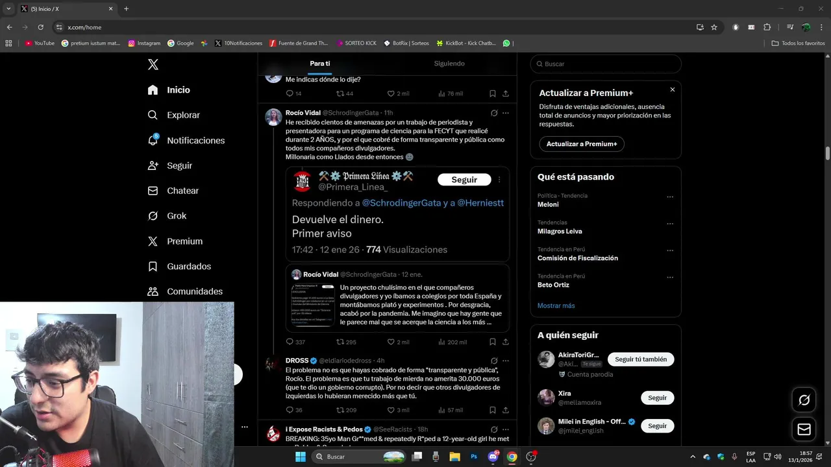The width and height of the screenshot is (831, 467).
Task: Share the DROSS tweet
Action: pos(506,410)
